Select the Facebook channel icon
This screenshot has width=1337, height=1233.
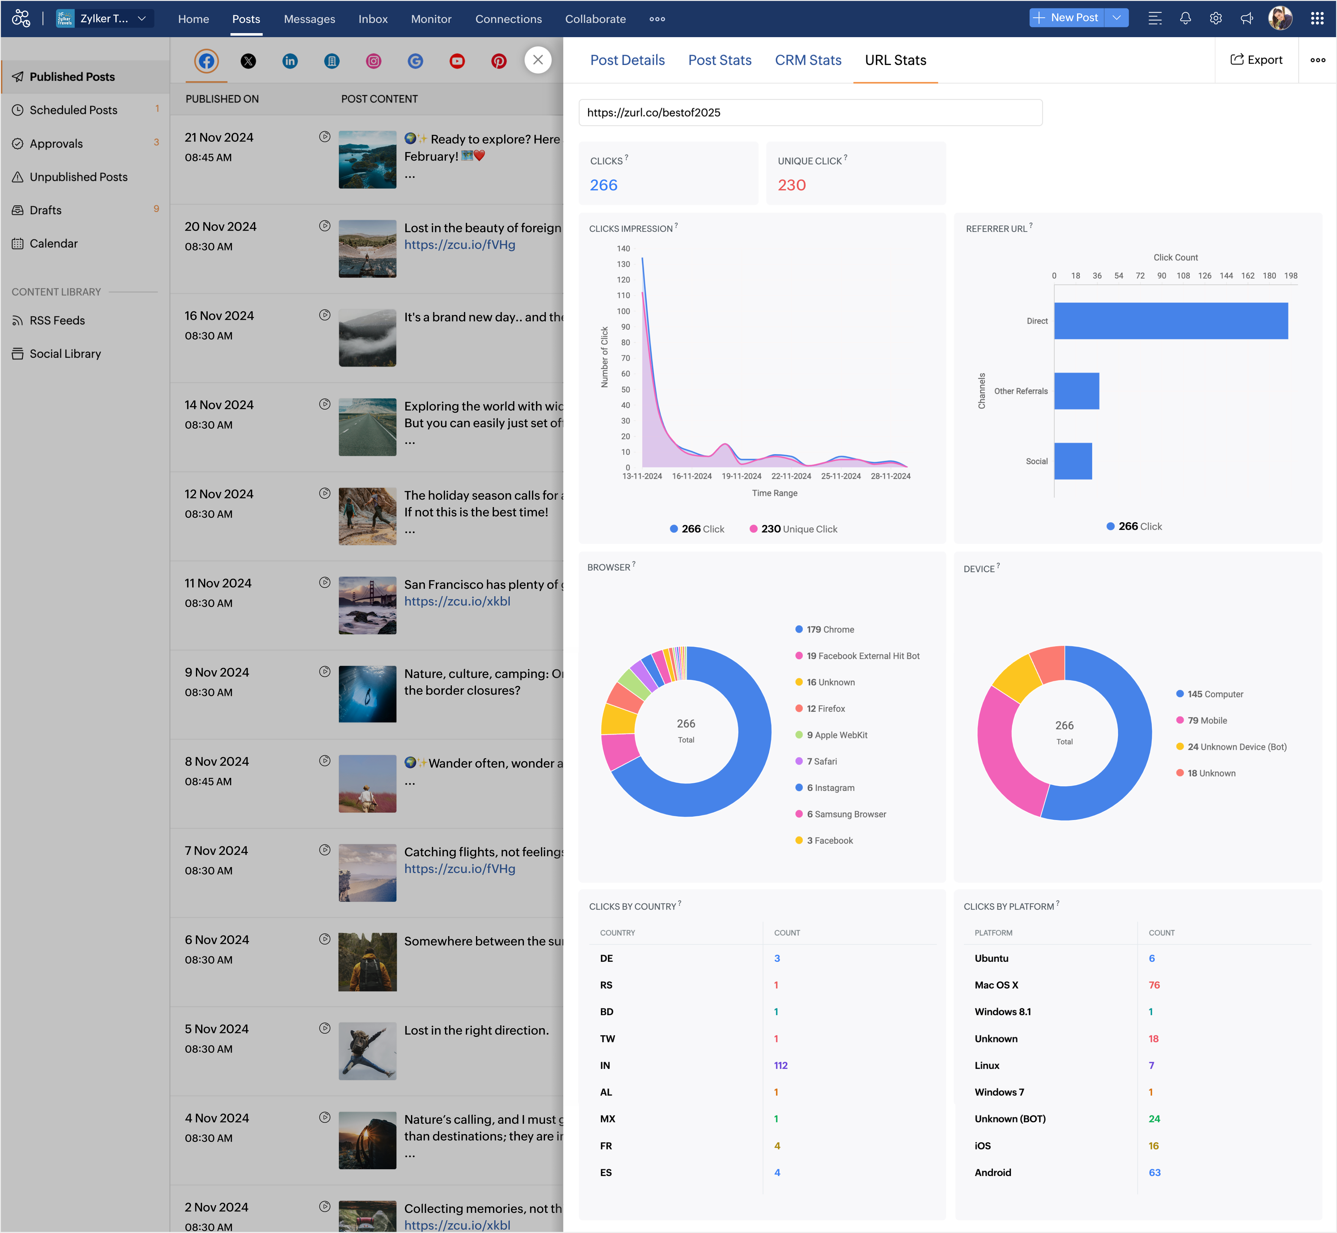(x=206, y=61)
